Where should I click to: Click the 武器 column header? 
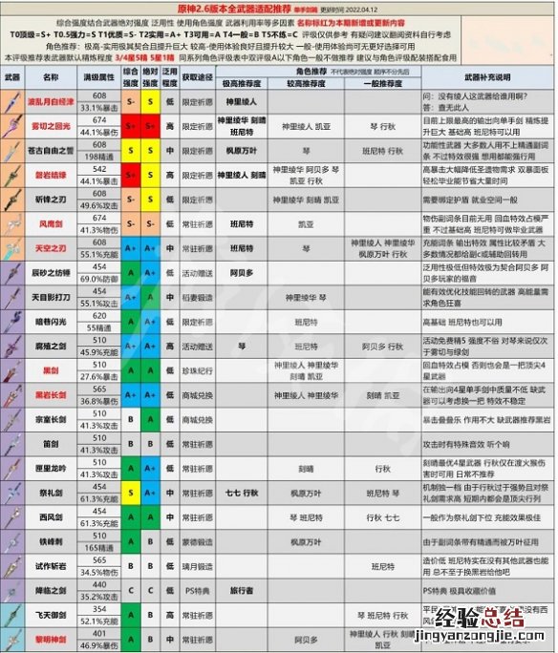click(x=12, y=77)
